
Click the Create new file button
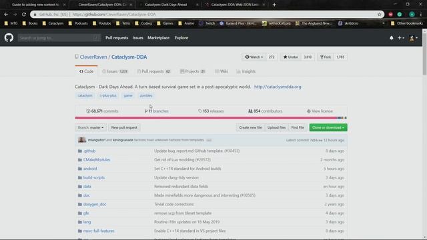(250, 127)
